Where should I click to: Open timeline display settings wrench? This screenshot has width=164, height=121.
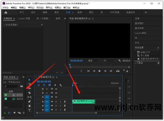[x=60, y=85]
